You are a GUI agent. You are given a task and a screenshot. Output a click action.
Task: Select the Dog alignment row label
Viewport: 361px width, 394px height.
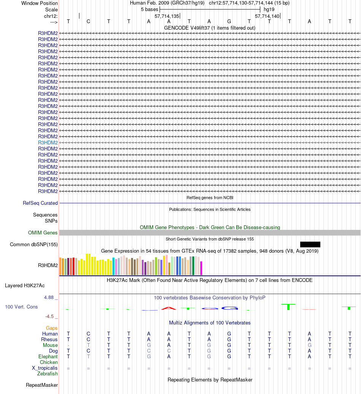click(x=53, y=351)
